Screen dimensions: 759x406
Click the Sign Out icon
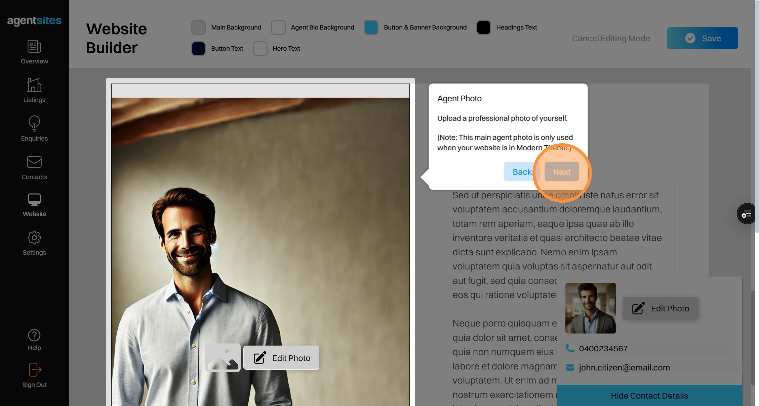(x=34, y=370)
